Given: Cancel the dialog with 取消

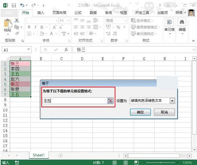Looking at the screenshot, I should pos(165,112).
